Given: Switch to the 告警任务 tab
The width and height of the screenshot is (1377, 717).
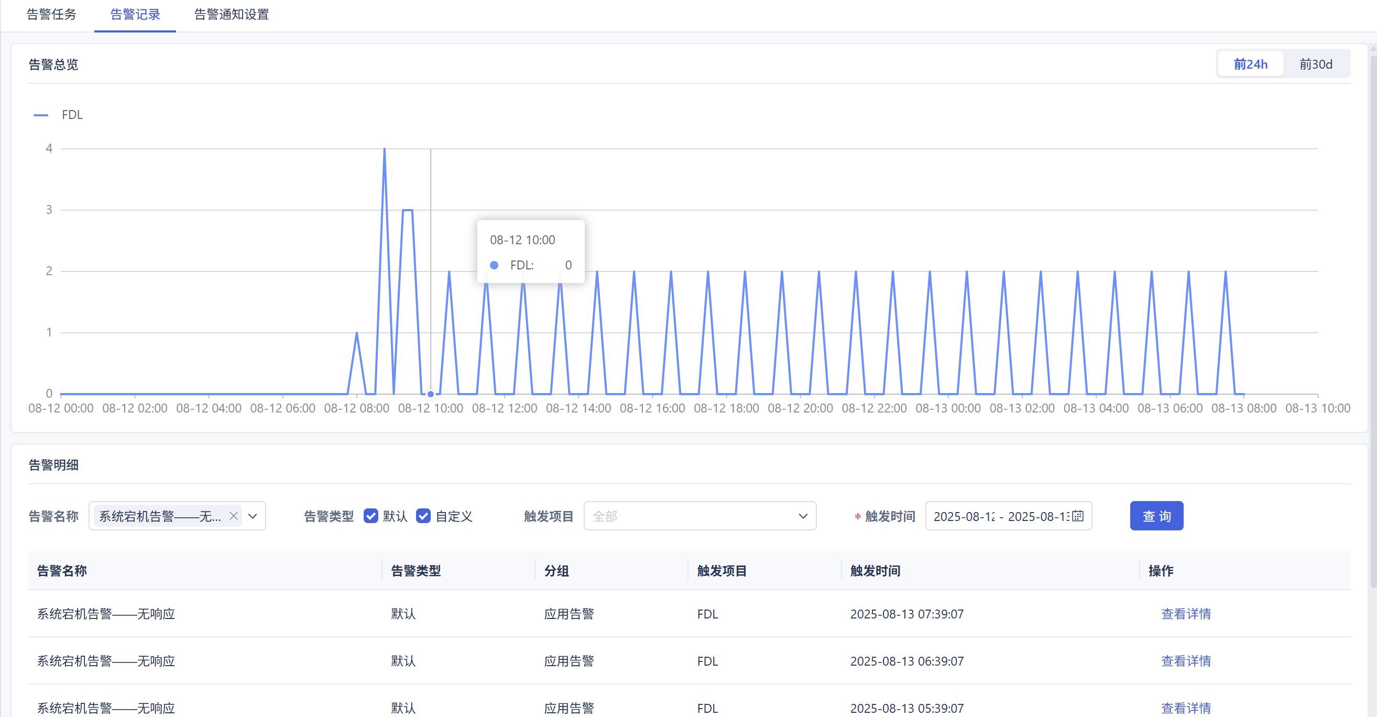Looking at the screenshot, I should [51, 15].
